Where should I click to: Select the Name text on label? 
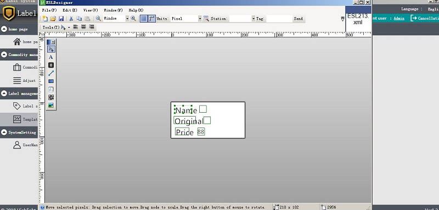click(x=186, y=110)
